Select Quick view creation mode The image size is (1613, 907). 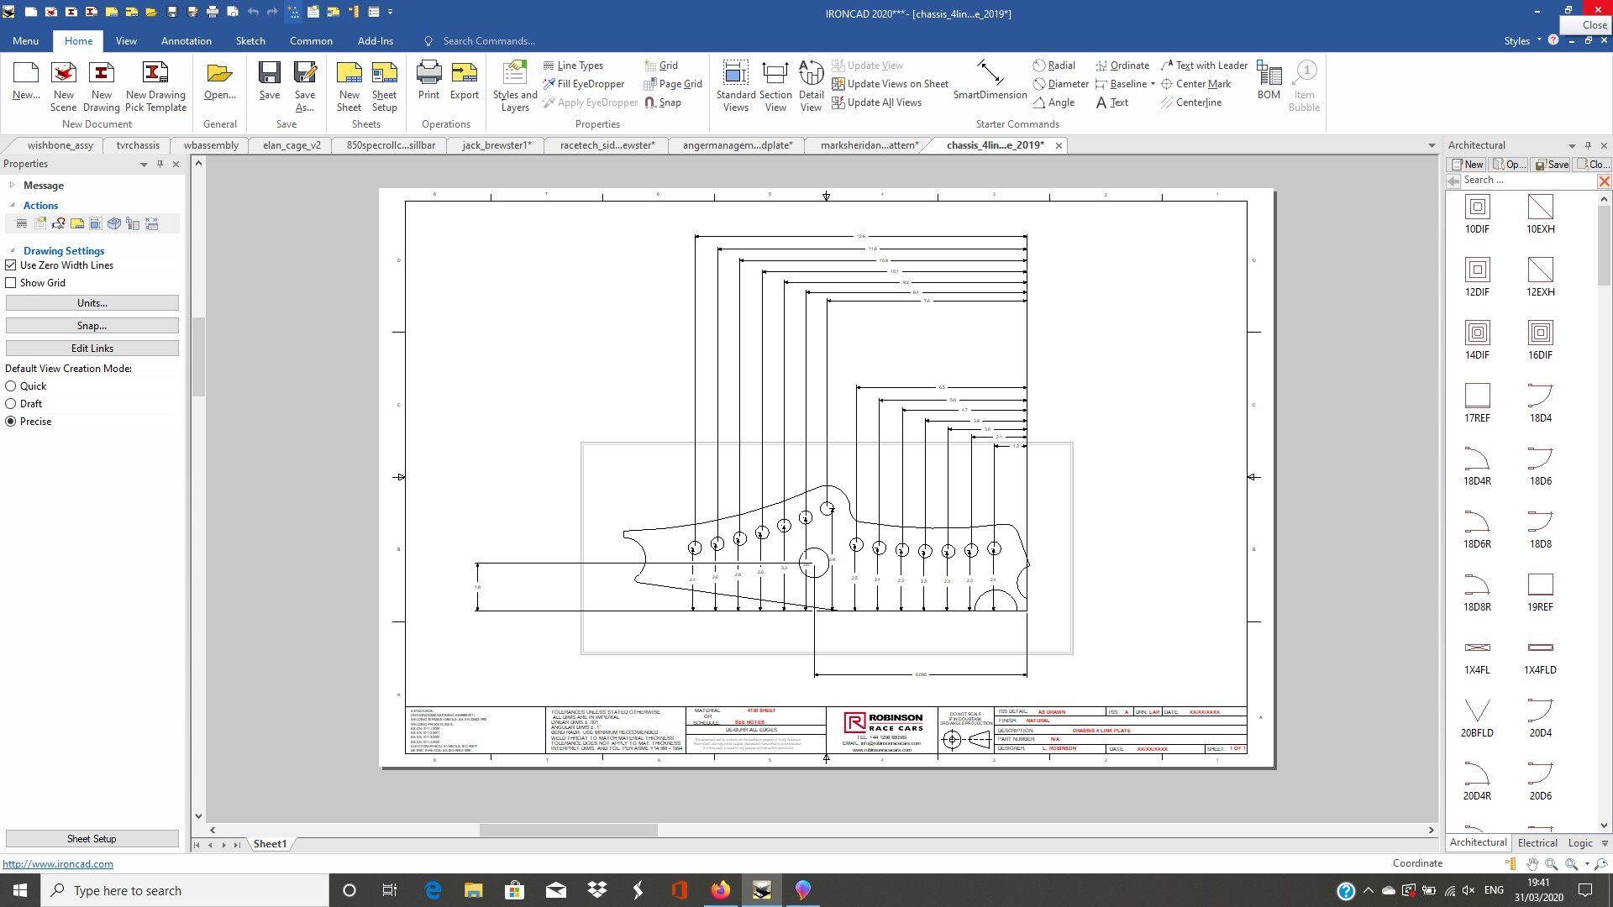point(11,386)
